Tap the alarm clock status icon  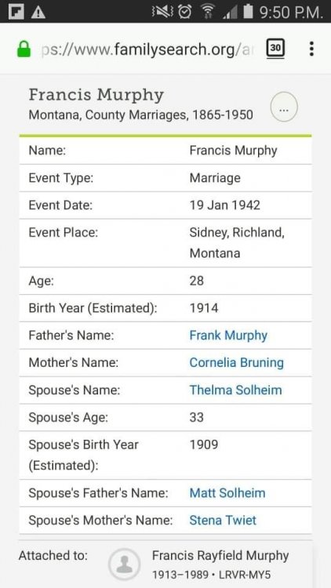pos(185,12)
